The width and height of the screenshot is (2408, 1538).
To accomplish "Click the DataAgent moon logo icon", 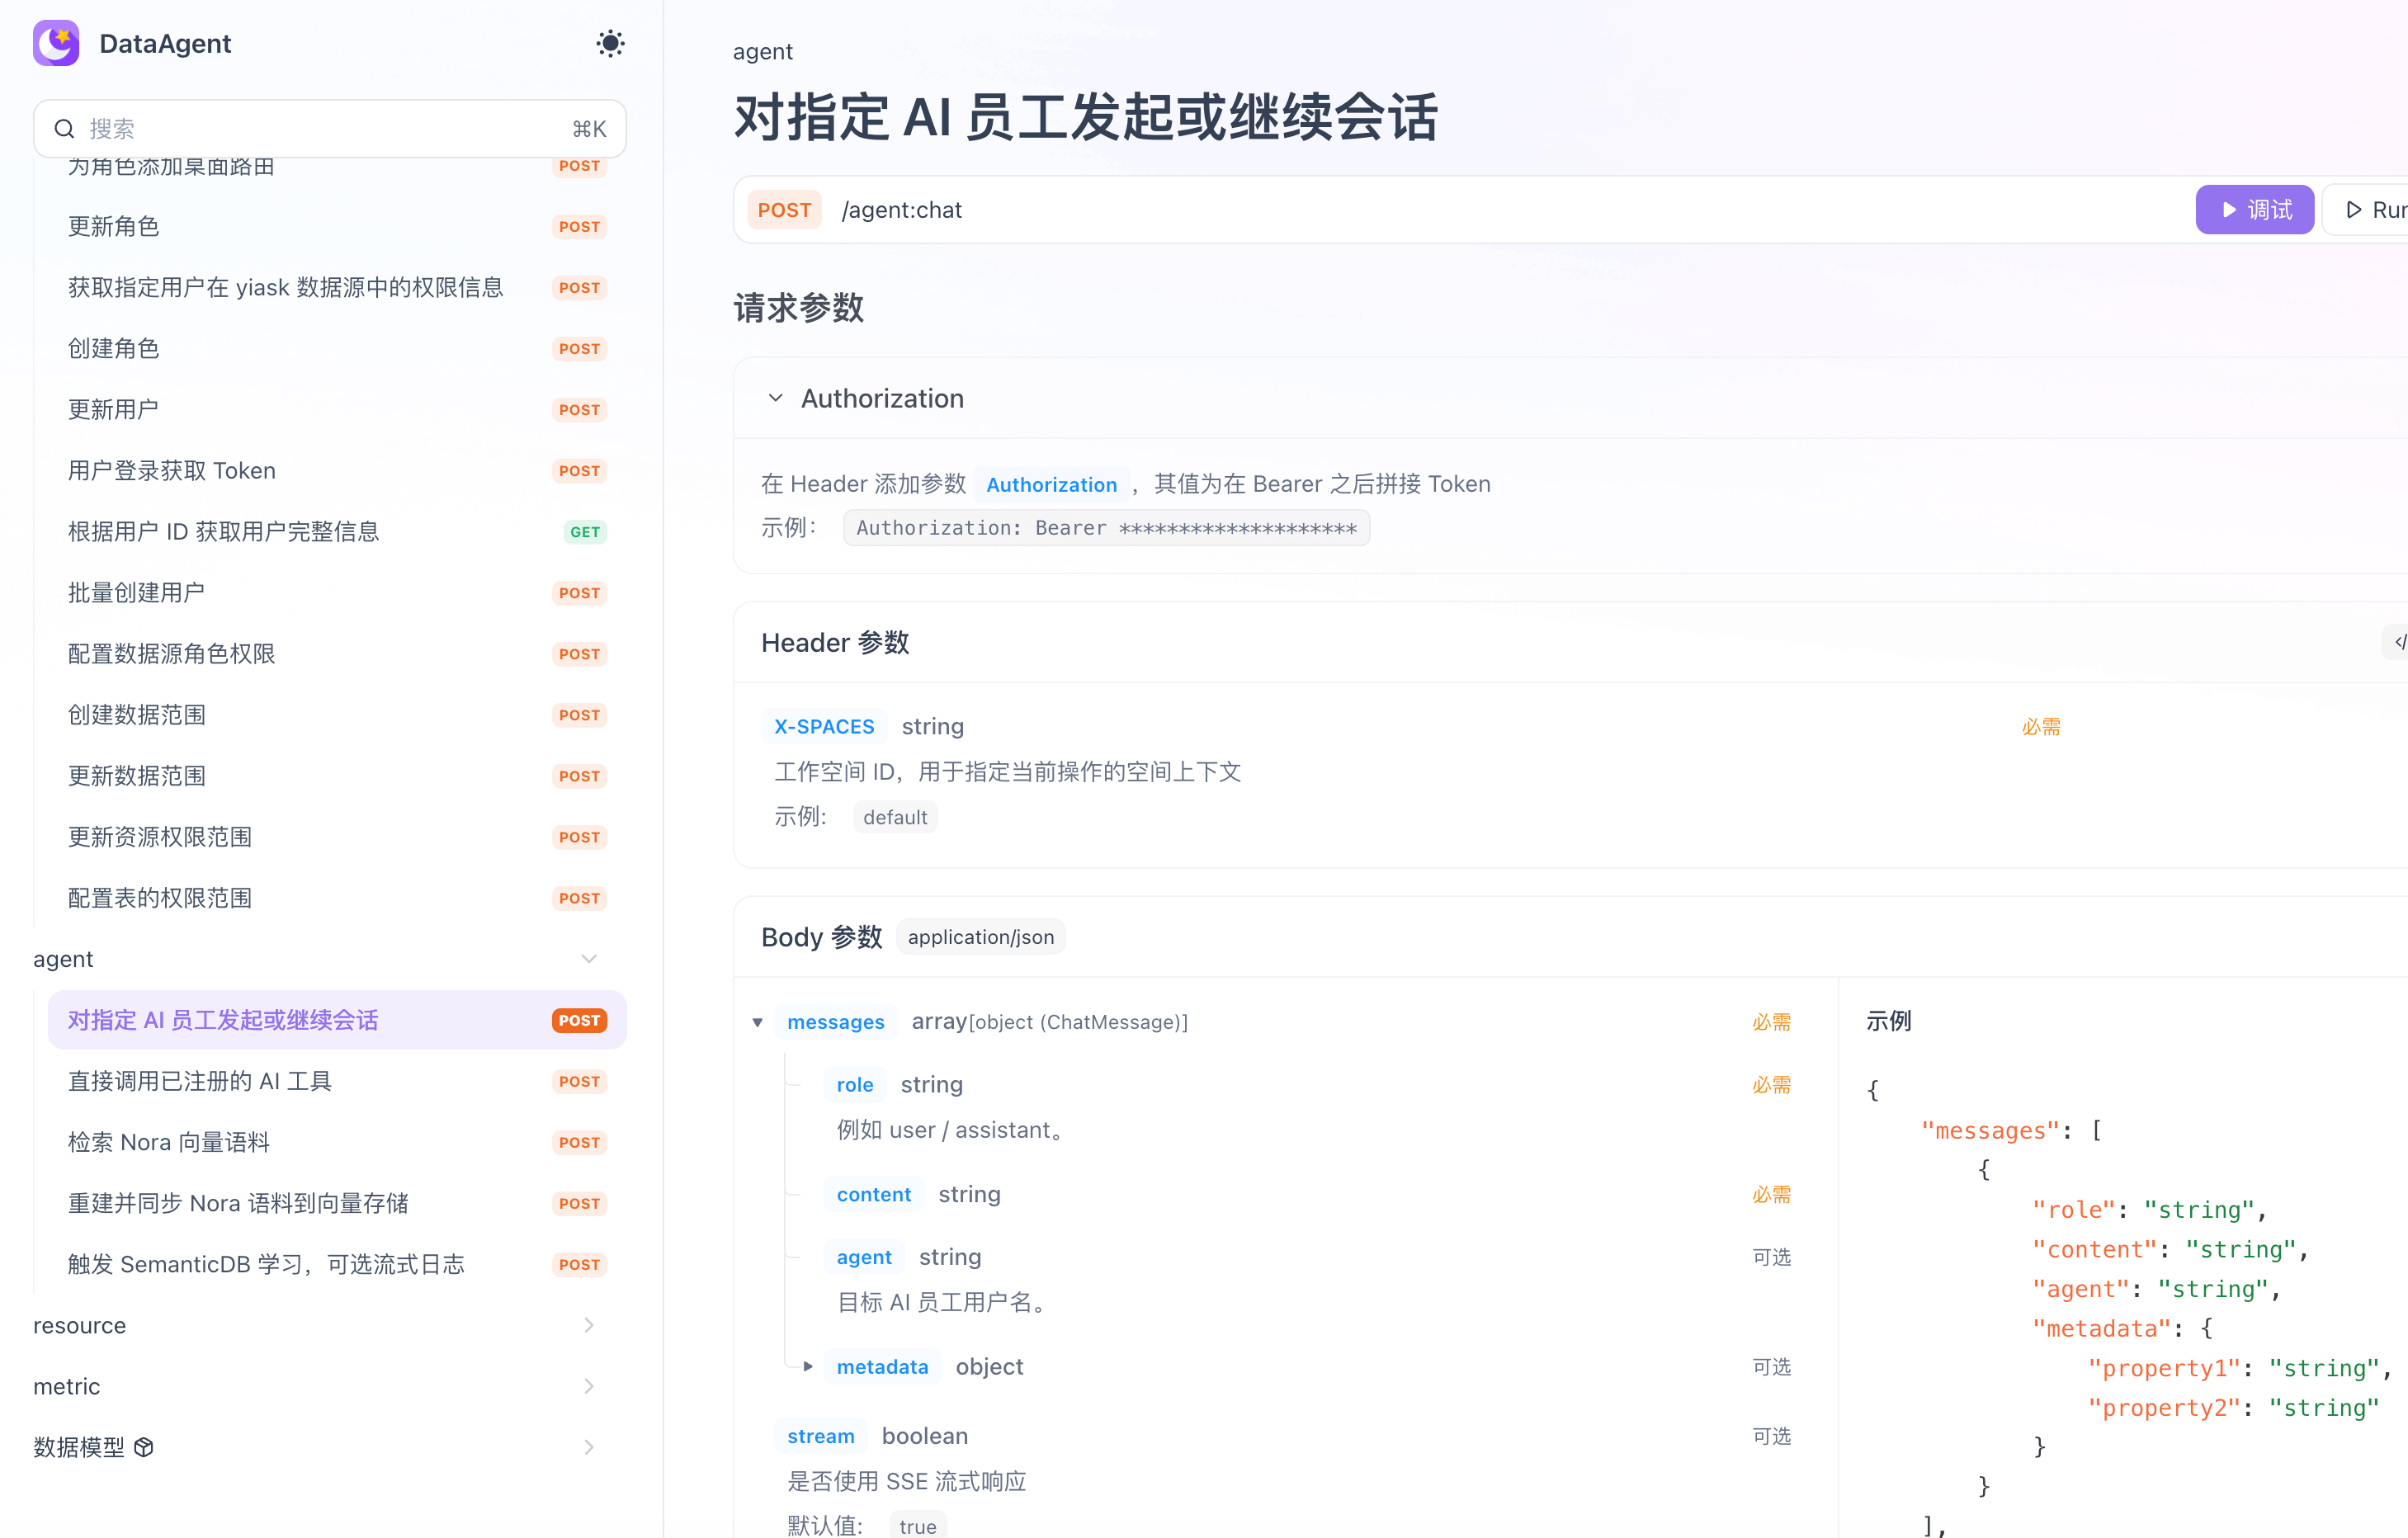I will pos(56,43).
